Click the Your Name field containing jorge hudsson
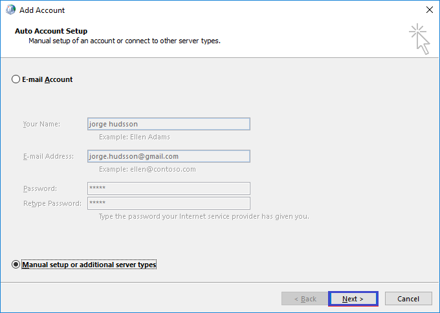440x313 pixels. pyautogui.click(x=169, y=124)
